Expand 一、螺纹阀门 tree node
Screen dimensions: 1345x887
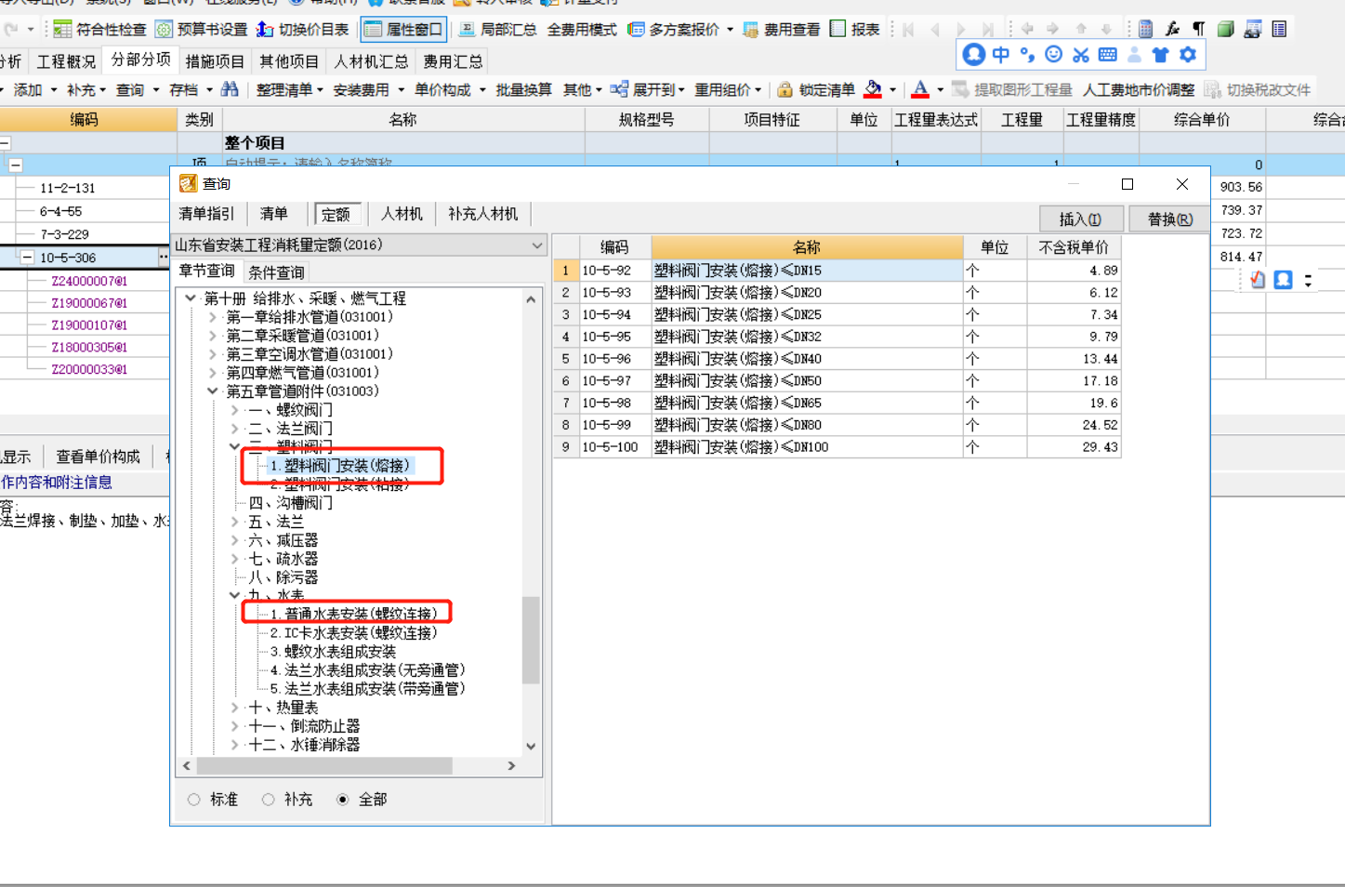(x=235, y=410)
